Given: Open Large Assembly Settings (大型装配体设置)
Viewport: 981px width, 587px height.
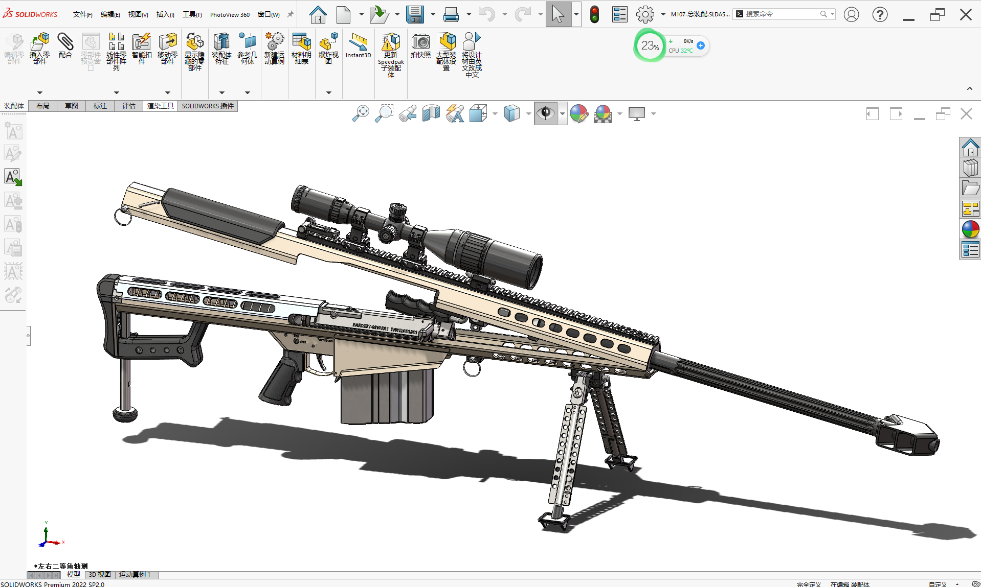Looking at the screenshot, I should coord(447,51).
